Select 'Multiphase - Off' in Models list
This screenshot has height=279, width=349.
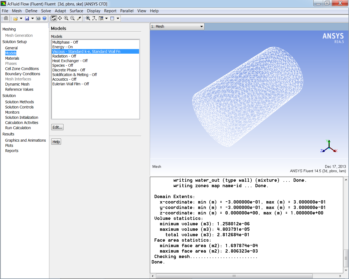(x=95, y=42)
